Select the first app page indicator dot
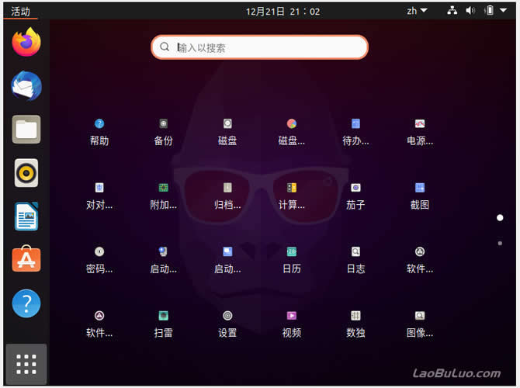 click(x=500, y=218)
